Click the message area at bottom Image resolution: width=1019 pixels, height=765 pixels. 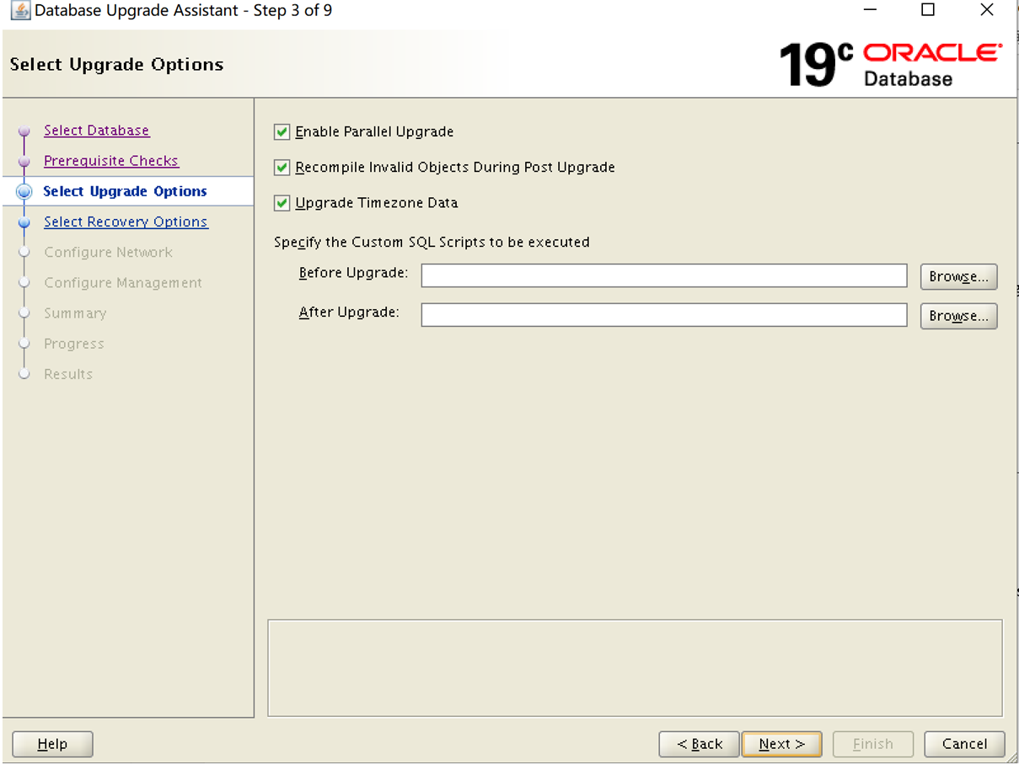point(635,668)
